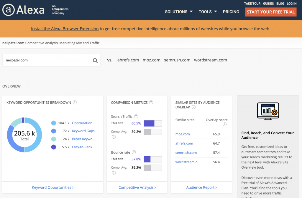This screenshot has width=302, height=198.
Task: Click the 5.5 k keyword count
Action: (x=65, y=147)
